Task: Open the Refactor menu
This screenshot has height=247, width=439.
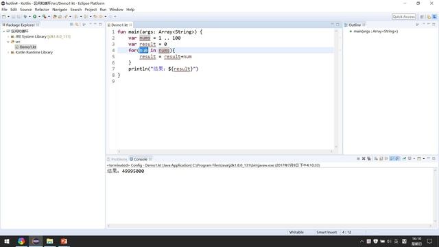Action: point(42,10)
